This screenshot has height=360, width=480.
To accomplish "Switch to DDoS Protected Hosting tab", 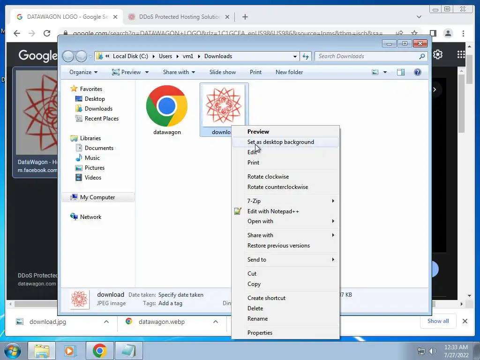I will click(x=180, y=17).
